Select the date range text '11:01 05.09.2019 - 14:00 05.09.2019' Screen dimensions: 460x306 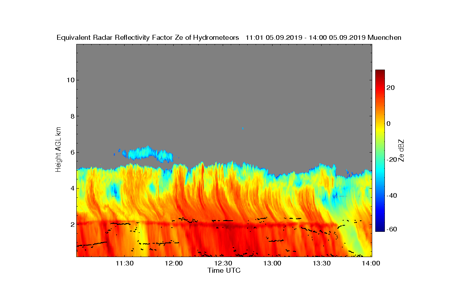305,37
